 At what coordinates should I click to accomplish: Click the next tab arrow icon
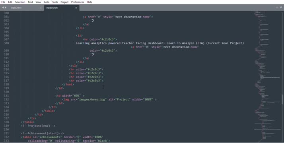6,8
